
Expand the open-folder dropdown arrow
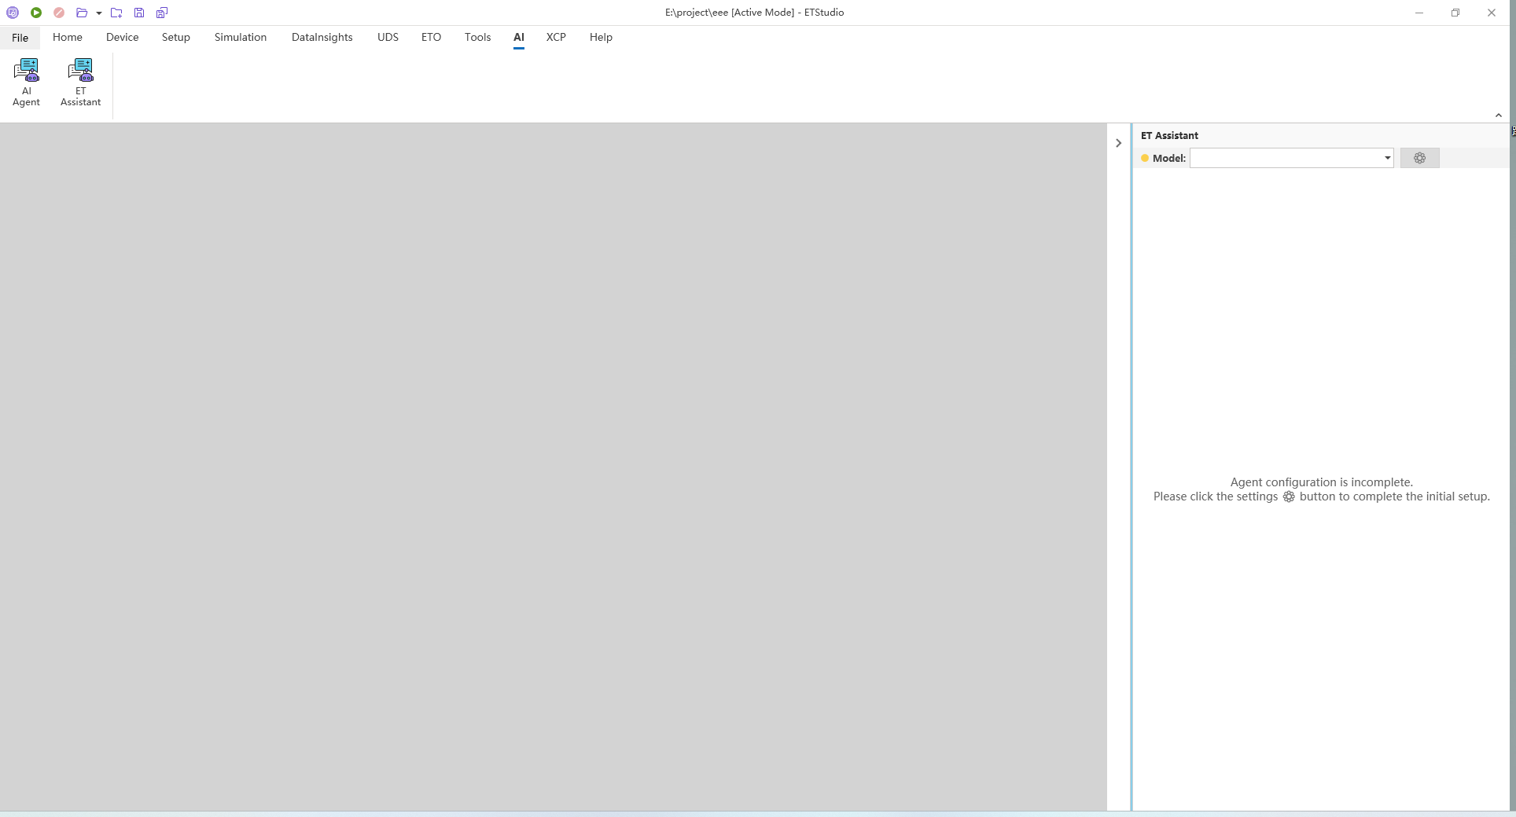tap(99, 13)
